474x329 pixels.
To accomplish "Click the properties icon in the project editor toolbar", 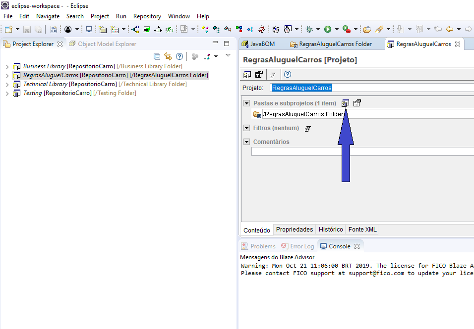I will (x=258, y=74).
